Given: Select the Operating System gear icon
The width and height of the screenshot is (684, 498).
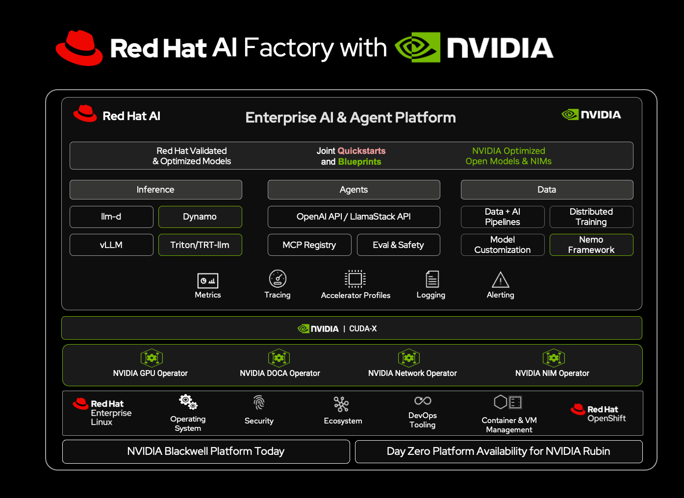Looking at the screenshot, I should tap(188, 401).
